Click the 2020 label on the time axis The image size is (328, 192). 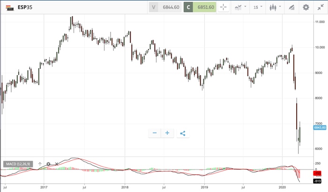coord(283,187)
